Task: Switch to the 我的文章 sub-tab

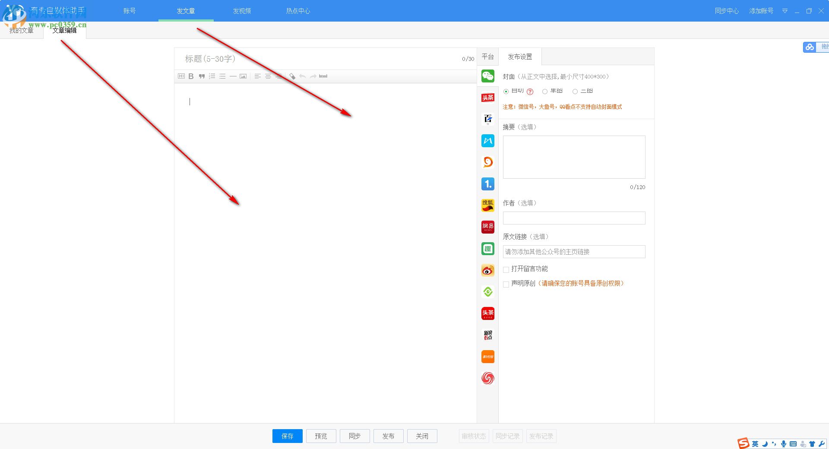Action: [x=22, y=31]
